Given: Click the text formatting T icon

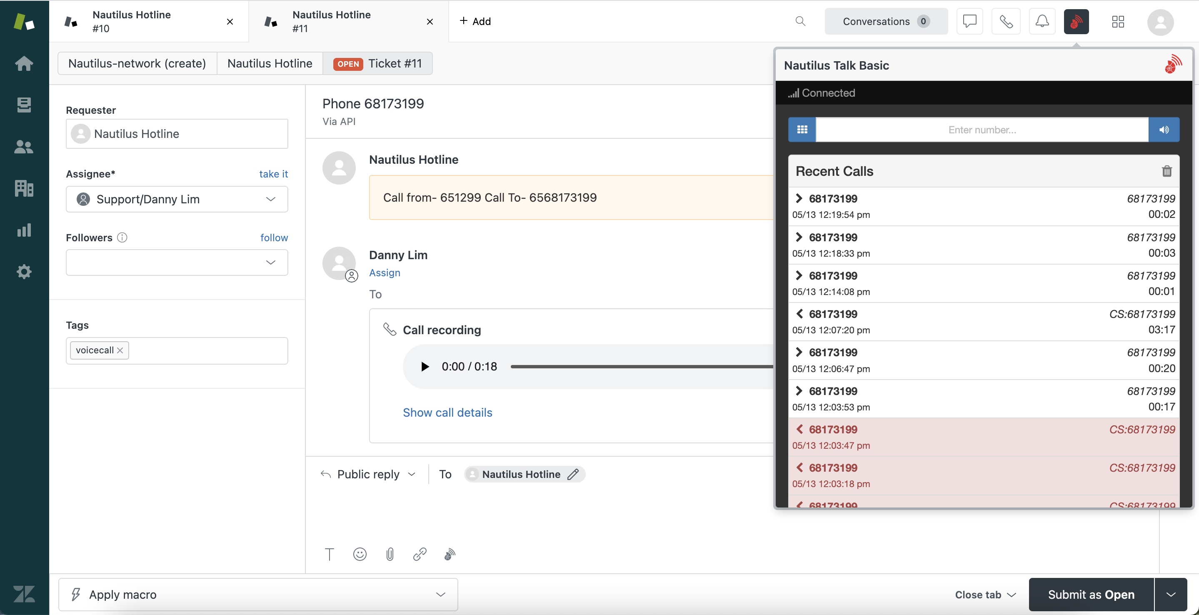Looking at the screenshot, I should 329,554.
